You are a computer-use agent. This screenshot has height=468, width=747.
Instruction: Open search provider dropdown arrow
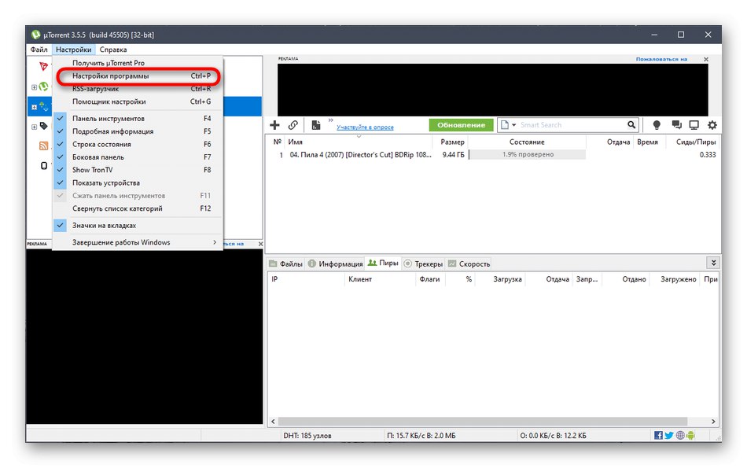[x=514, y=125]
